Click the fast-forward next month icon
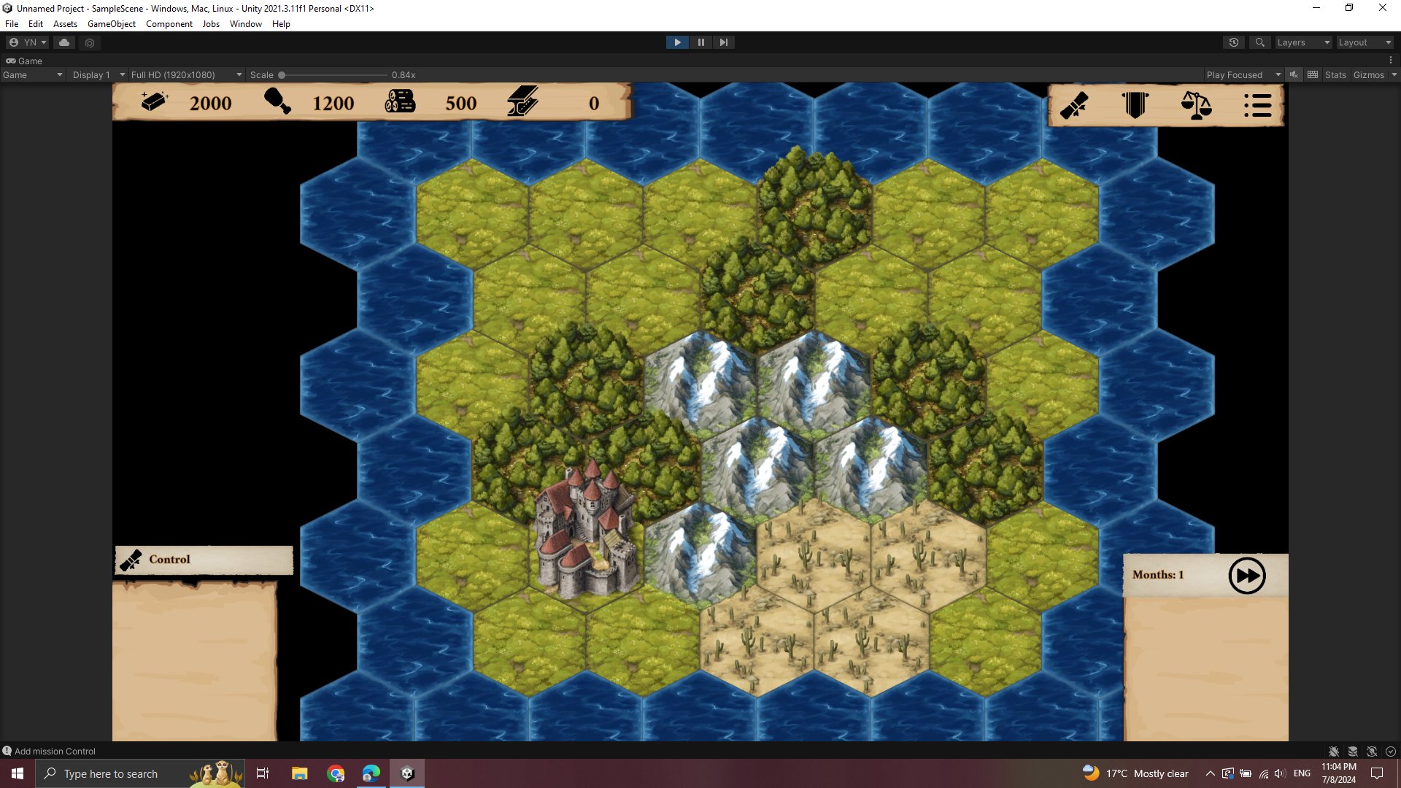Viewport: 1401px width, 788px height. point(1246,576)
